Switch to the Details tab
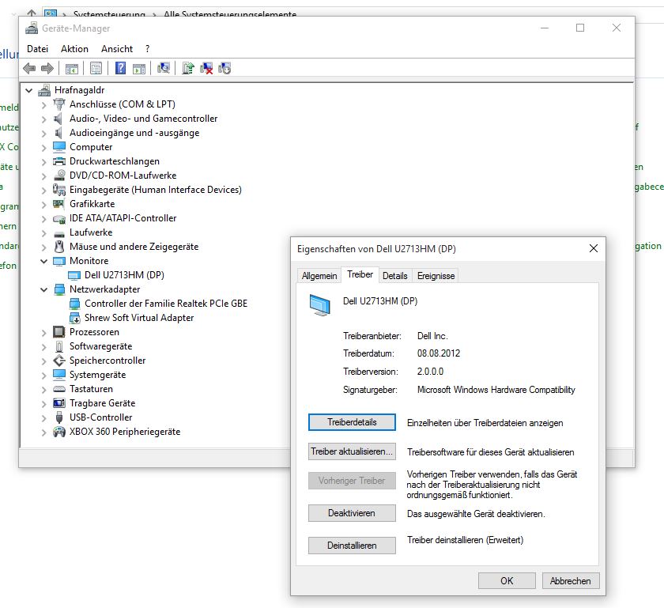Screen dimensions: 664x608 (x=395, y=276)
